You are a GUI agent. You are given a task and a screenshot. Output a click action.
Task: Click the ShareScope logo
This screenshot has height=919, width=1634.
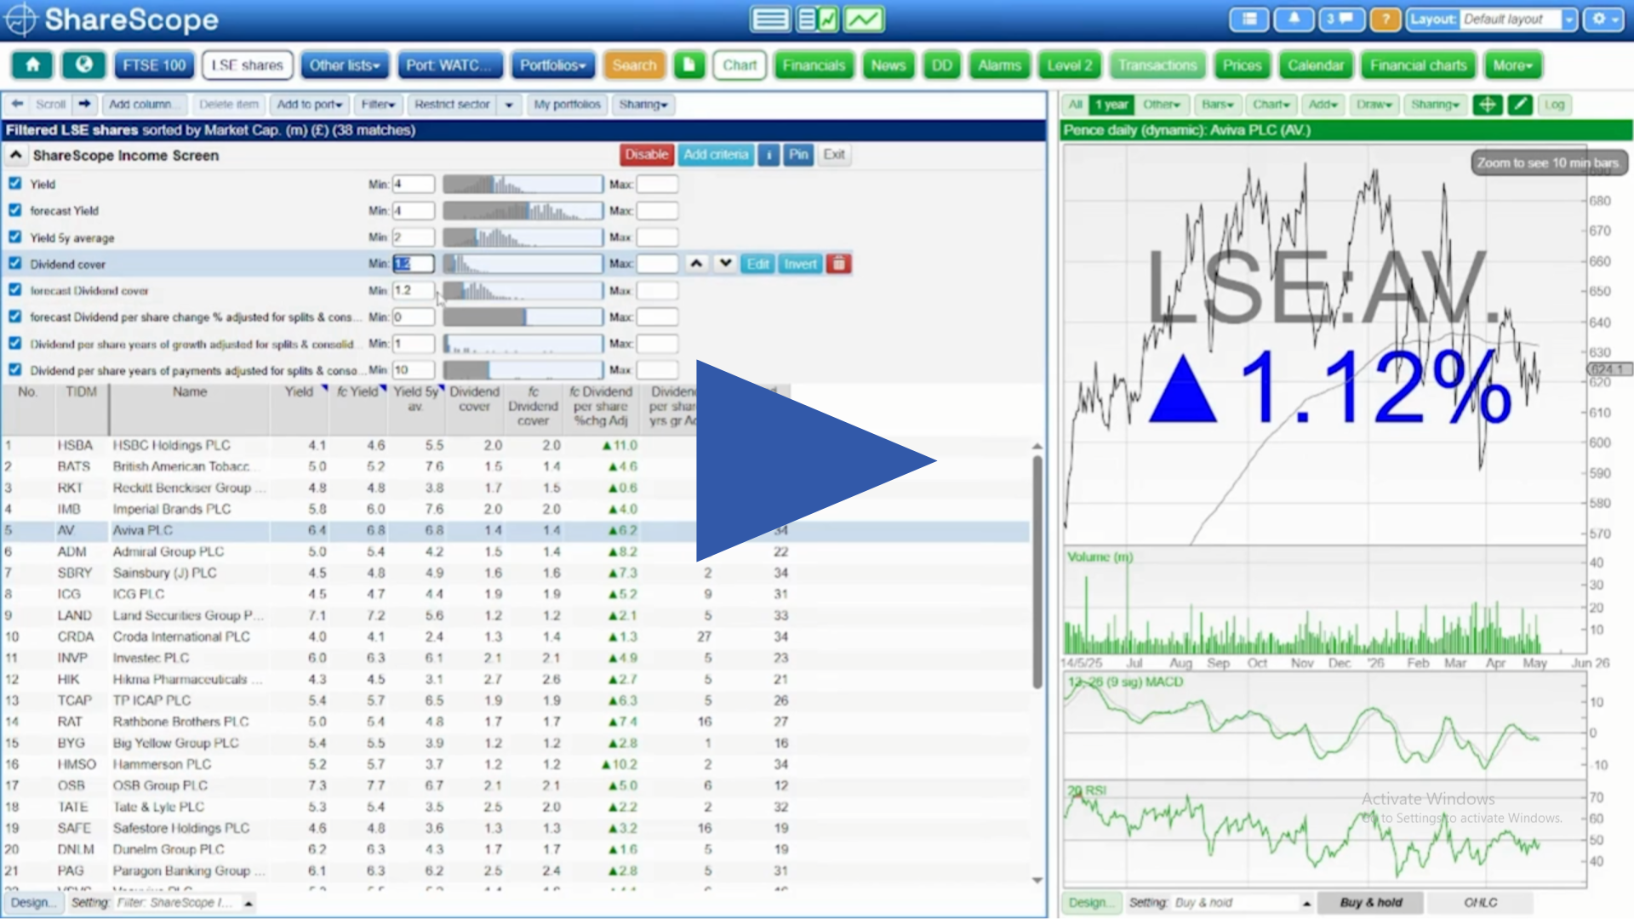click(x=112, y=19)
